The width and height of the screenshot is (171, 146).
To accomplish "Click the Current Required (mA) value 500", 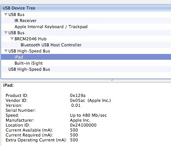I will pyautogui.click(x=74, y=135).
